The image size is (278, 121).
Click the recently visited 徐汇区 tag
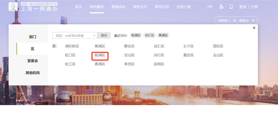tap(150, 35)
